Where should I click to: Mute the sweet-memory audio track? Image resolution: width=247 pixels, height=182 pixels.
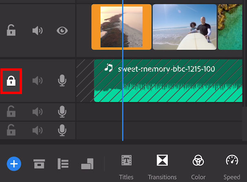[x=37, y=81]
